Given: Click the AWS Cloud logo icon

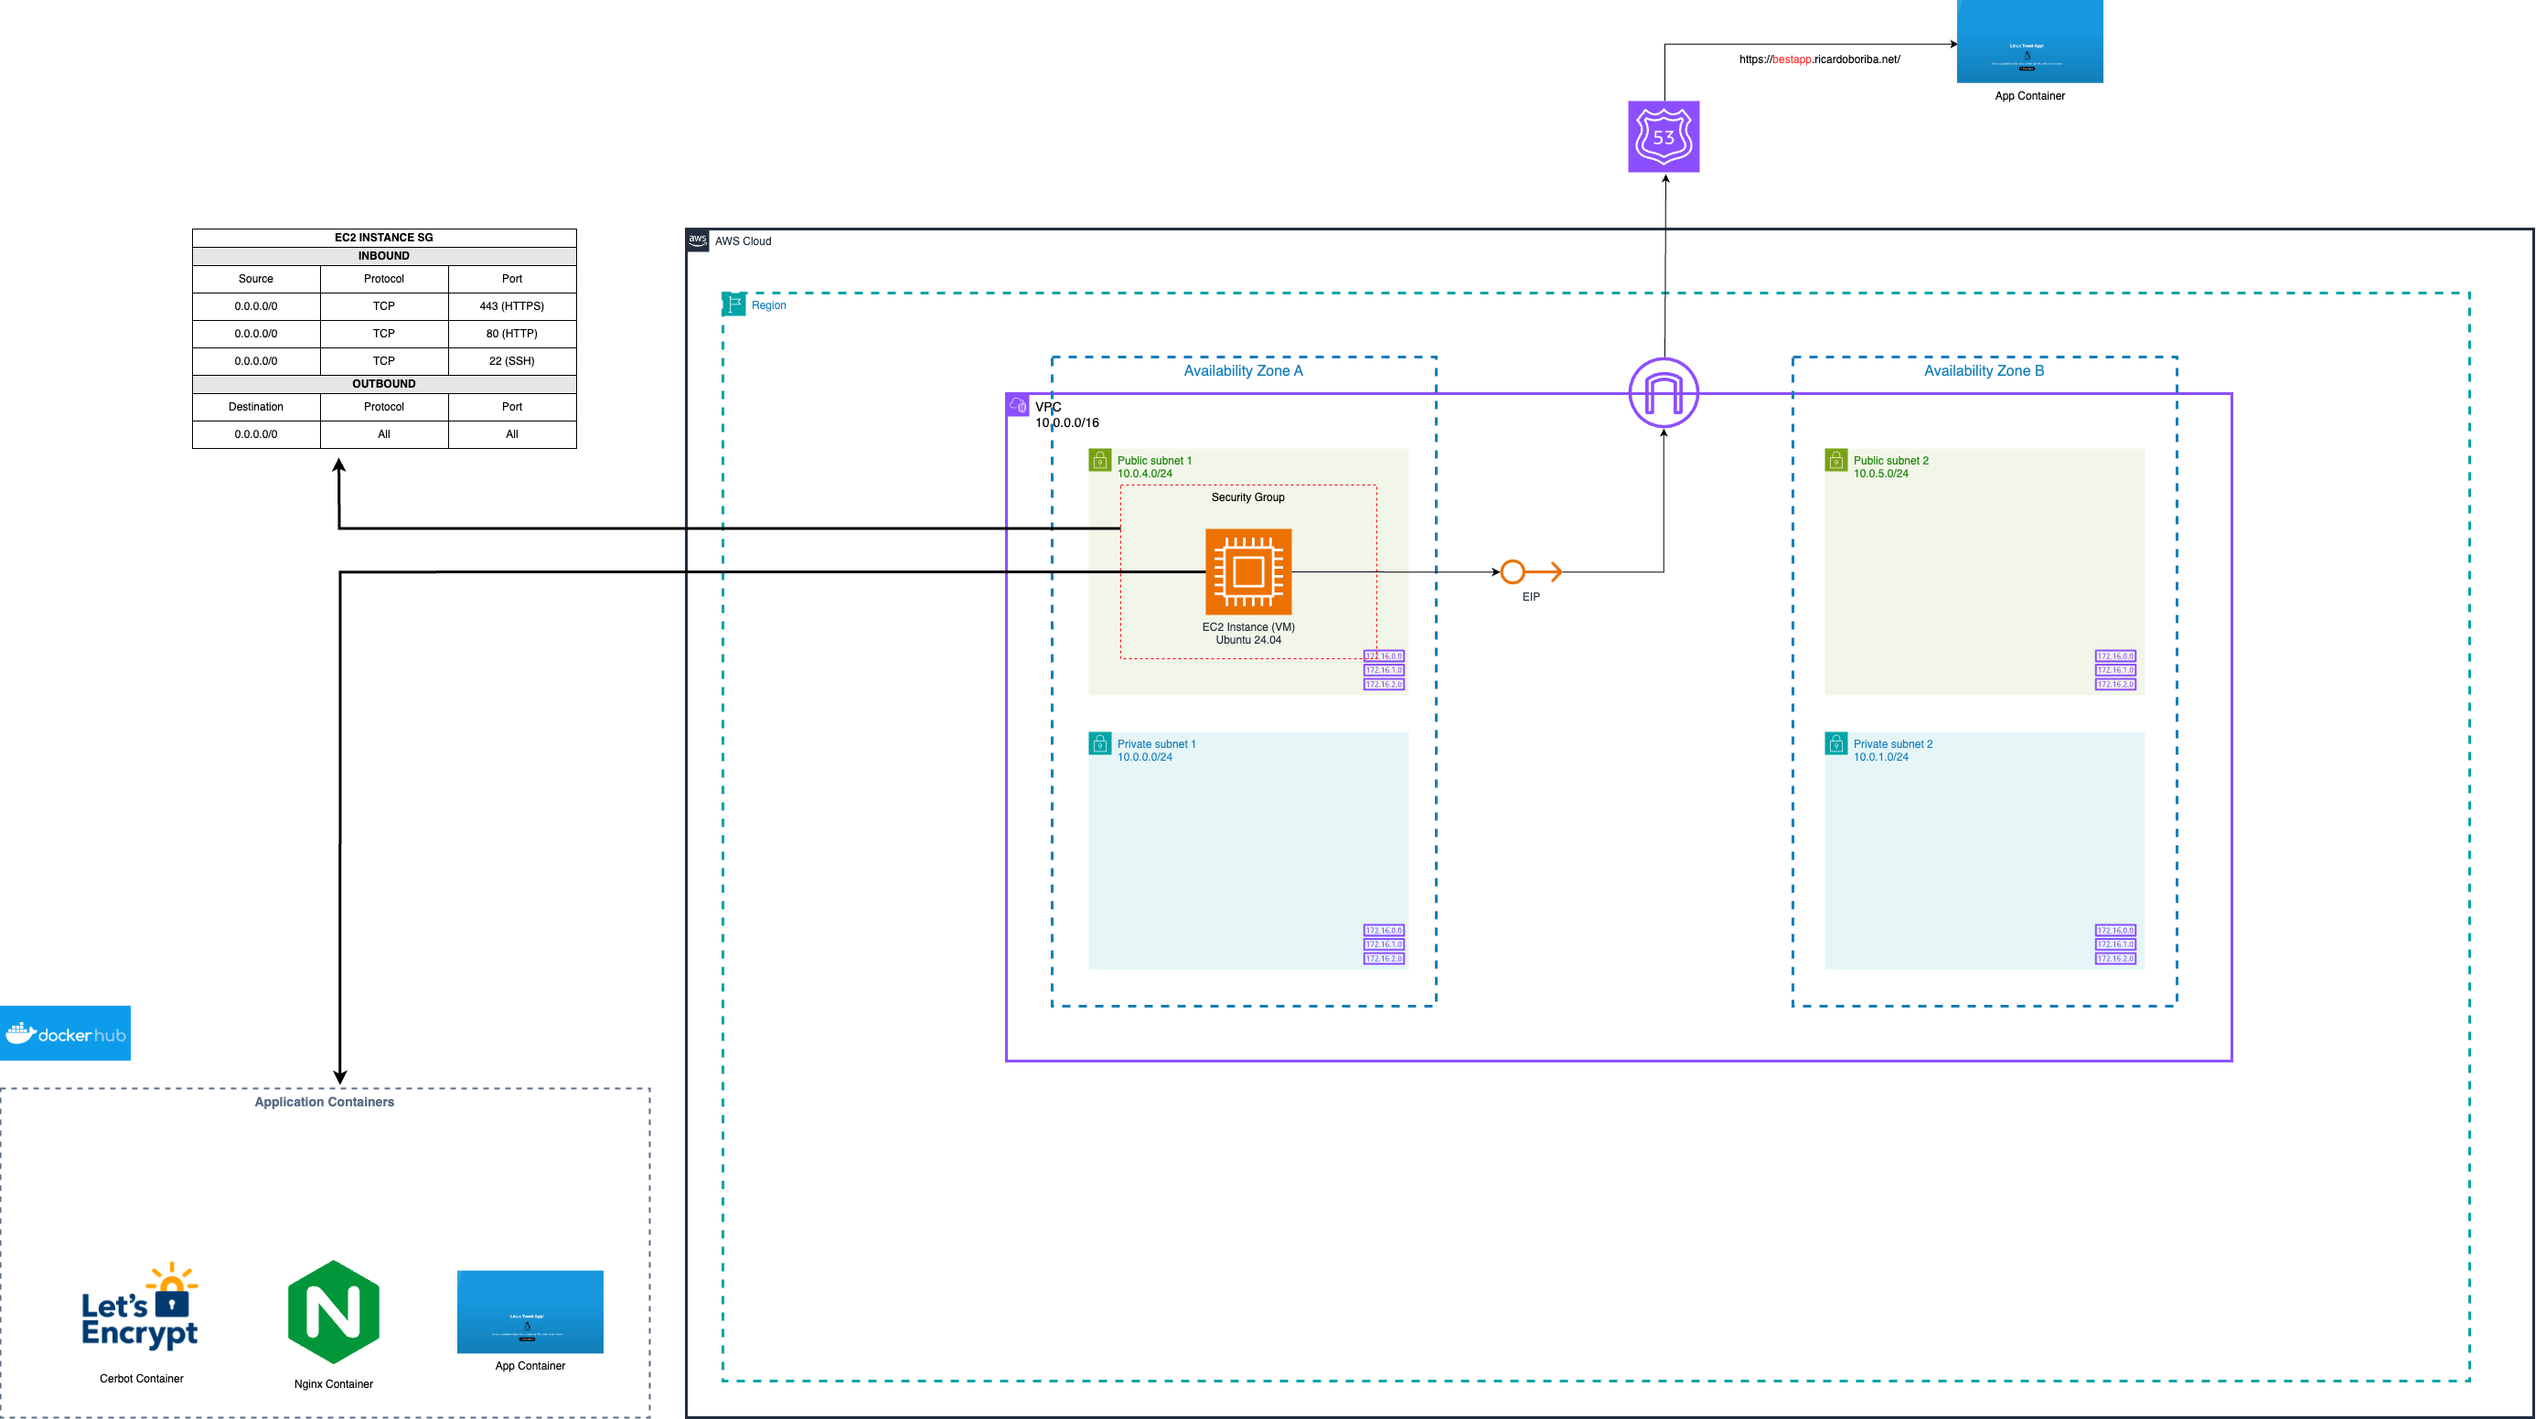Looking at the screenshot, I should coord(698,241).
